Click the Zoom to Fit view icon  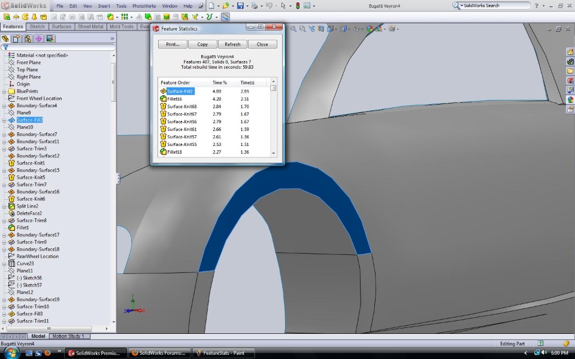click(x=293, y=29)
